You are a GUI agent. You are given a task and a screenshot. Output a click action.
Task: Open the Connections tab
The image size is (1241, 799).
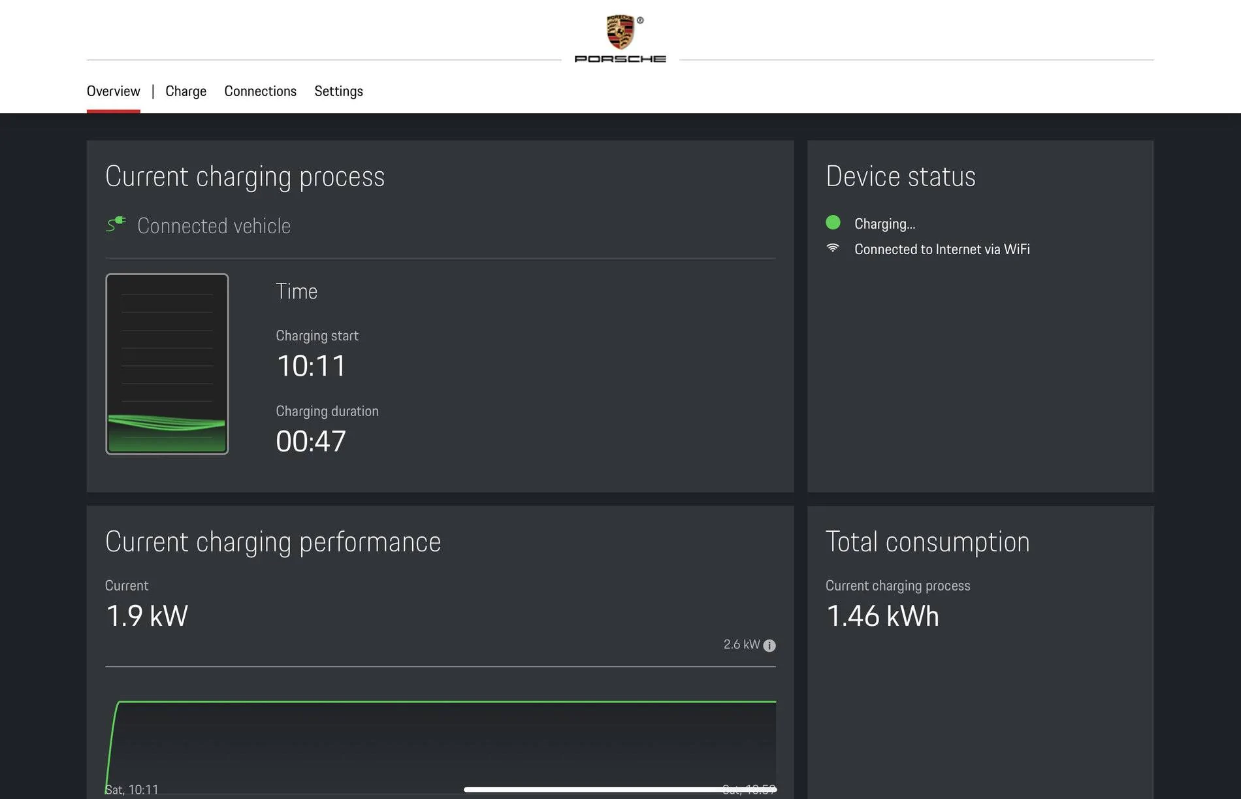260,91
